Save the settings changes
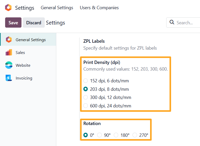The height and width of the screenshot is (146, 200). pos(13,23)
